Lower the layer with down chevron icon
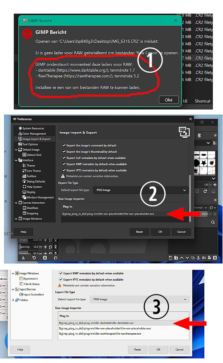This screenshot has height=363, width=223. [187, 258]
